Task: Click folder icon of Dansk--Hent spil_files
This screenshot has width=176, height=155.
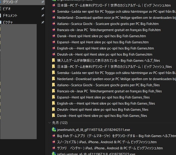Action: (54, 115)
